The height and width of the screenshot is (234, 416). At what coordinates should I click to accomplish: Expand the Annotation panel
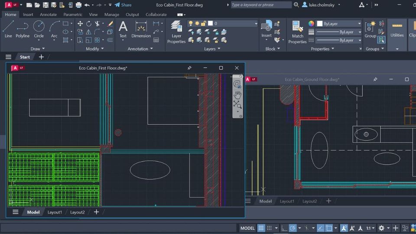pyautogui.click(x=140, y=49)
